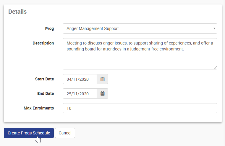This screenshot has height=146, width=225.
Task: Select the Anger Management Support combo box
Action: pyautogui.click(x=137, y=29)
